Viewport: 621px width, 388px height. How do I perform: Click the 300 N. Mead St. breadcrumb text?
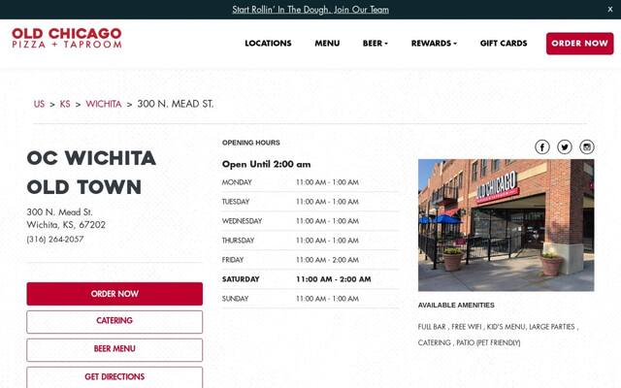coord(175,104)
